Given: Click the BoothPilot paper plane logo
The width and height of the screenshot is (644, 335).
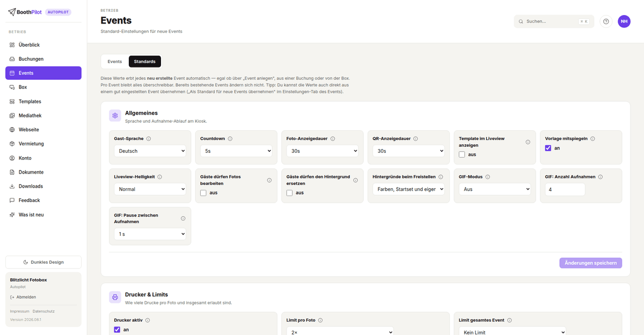Looking at the screenshot, I should pyautogui.click(x=11, y=12).
